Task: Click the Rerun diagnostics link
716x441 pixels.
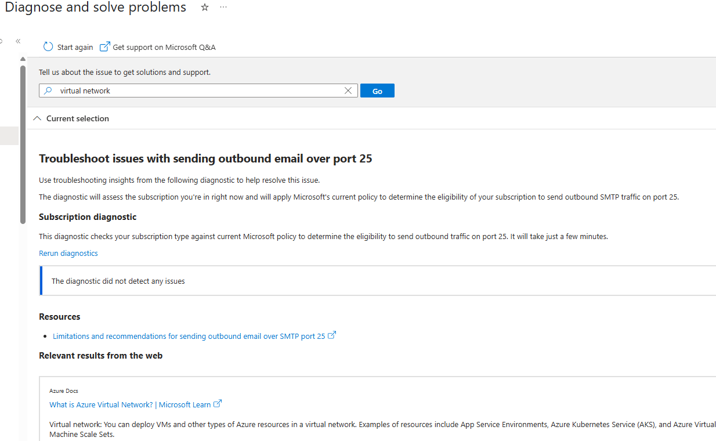Action: click(x=68, y=253)
